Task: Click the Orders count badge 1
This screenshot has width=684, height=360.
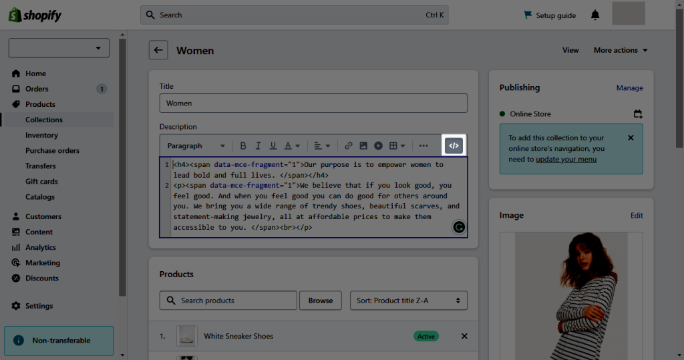Action: click(x=102, y=89)
